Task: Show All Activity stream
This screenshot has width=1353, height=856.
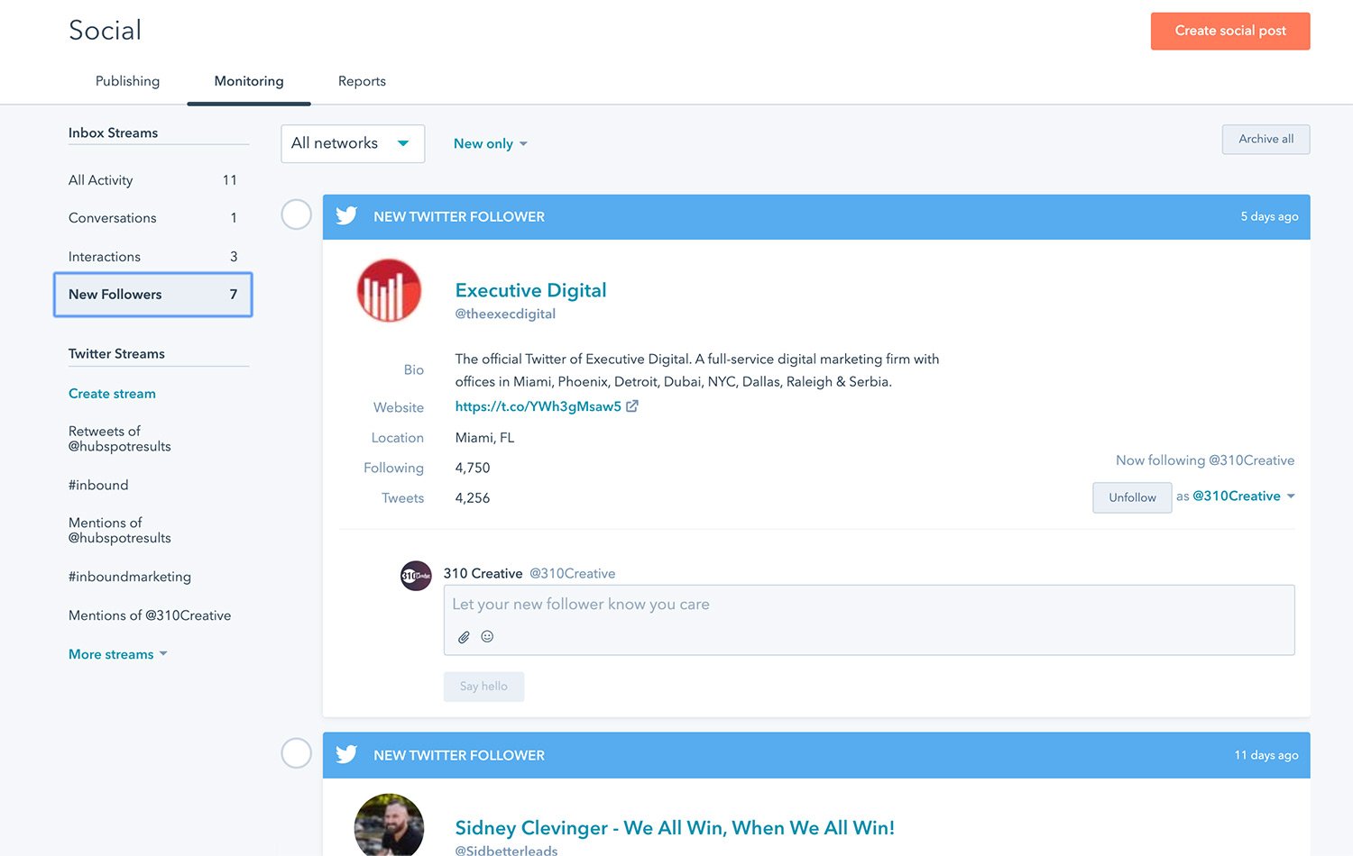Action: 152,180
